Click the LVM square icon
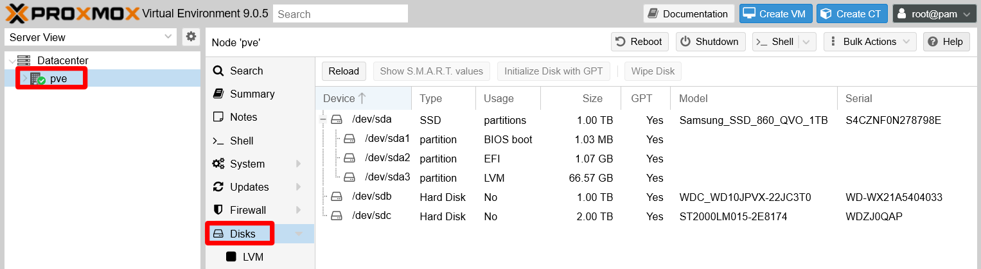 [x=231, y=257]
